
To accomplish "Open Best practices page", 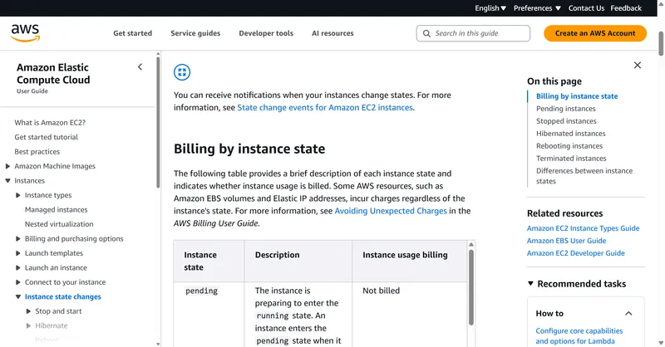I will tap(37, 151).
